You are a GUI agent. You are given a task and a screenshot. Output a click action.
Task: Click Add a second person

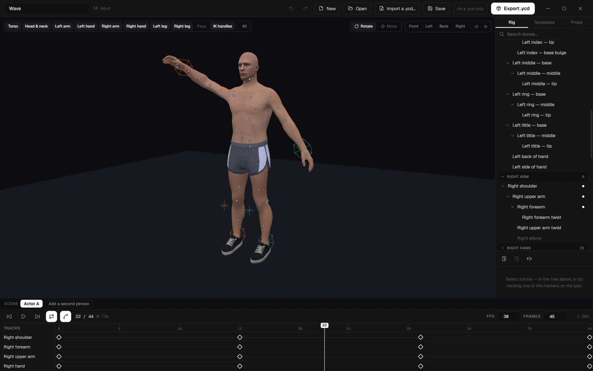tap(69, 303)
